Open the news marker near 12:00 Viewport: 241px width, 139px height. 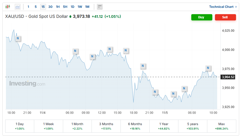click(110, 49)
